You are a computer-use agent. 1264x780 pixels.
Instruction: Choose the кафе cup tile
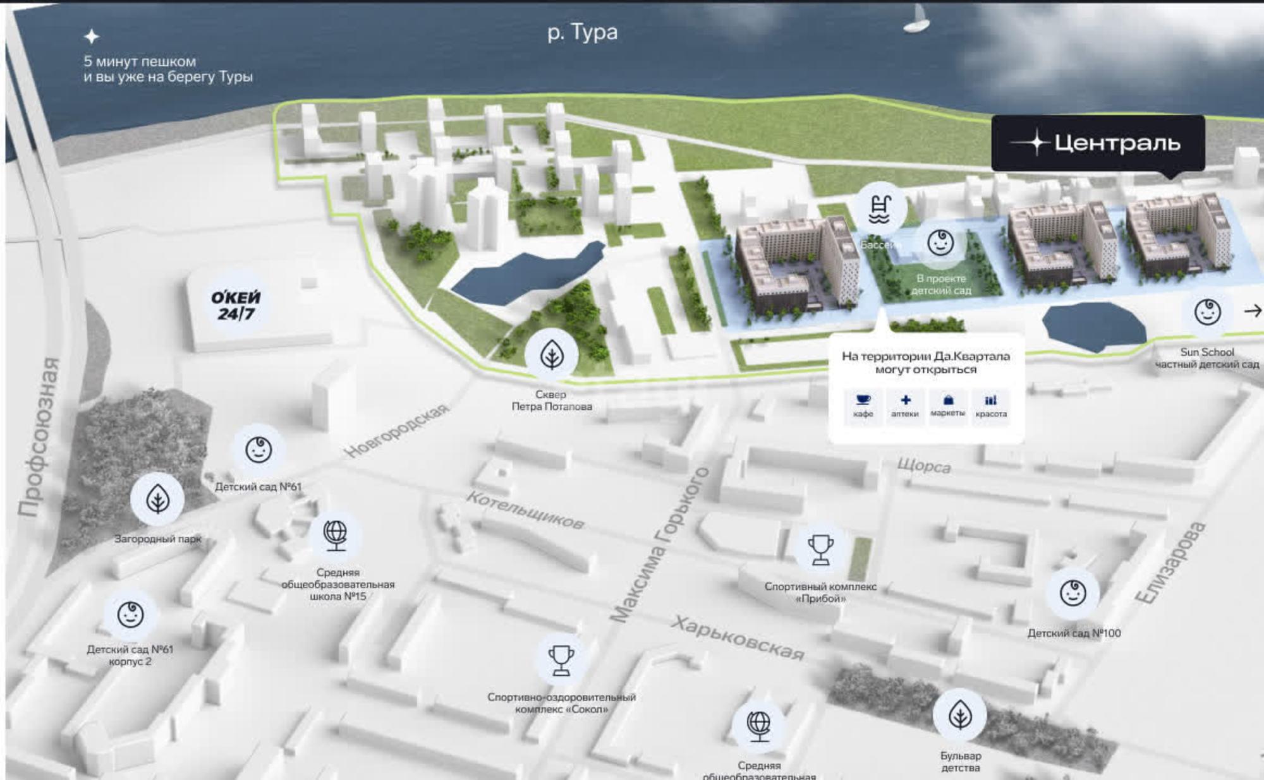coord(863,406)
